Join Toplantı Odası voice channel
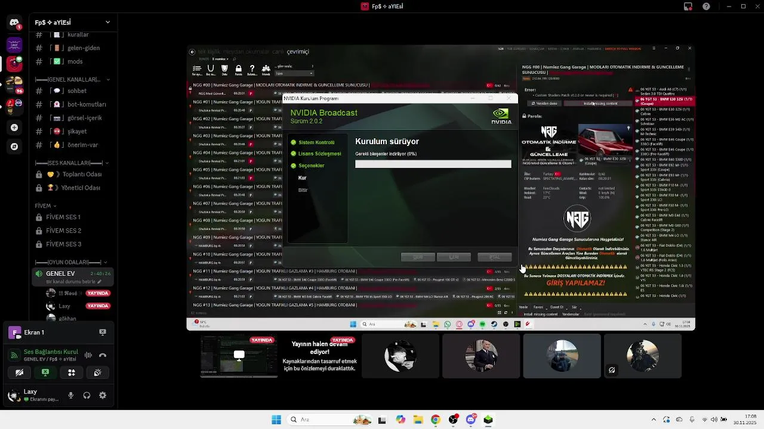The height and width of the screenshot is (429, 764). point(72,174)
